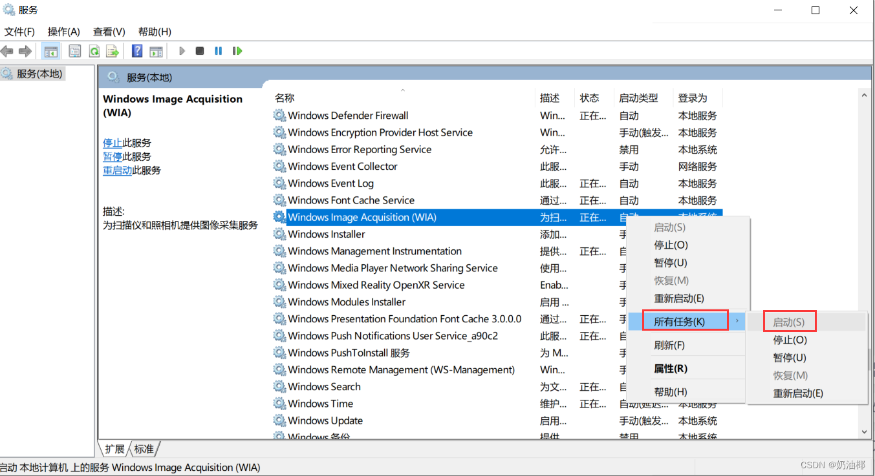Click gear icon of Windows Installer row

[x=279, y=234]
